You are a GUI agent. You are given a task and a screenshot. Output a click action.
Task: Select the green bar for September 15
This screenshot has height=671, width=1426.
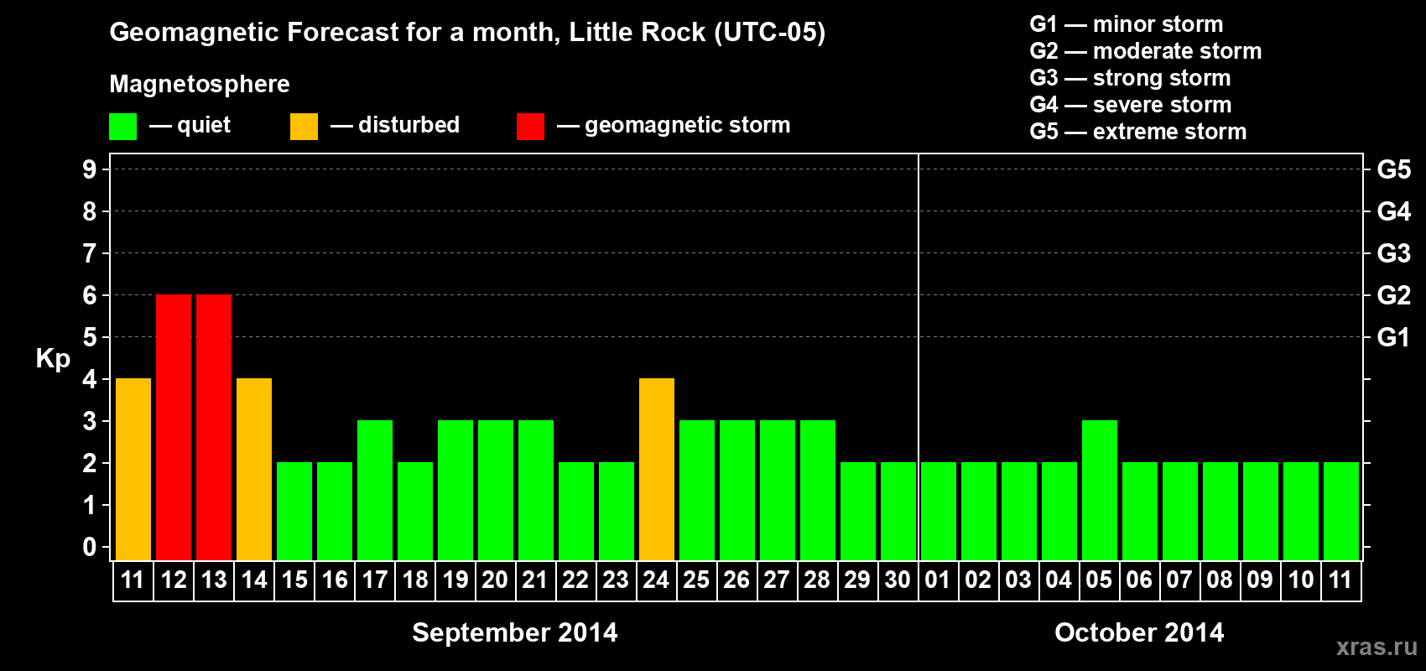pos(294,511)
